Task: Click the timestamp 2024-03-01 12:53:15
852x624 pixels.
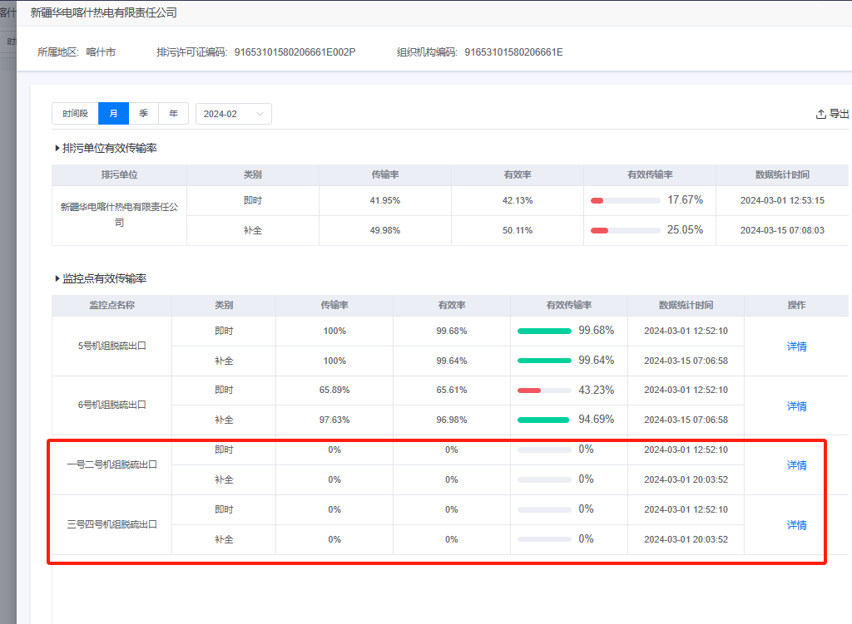Action: (782, 201)
